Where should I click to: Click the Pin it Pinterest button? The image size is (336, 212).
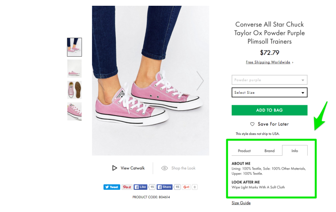pos(127,187)
